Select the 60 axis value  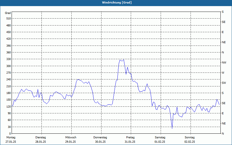(9, 120)
